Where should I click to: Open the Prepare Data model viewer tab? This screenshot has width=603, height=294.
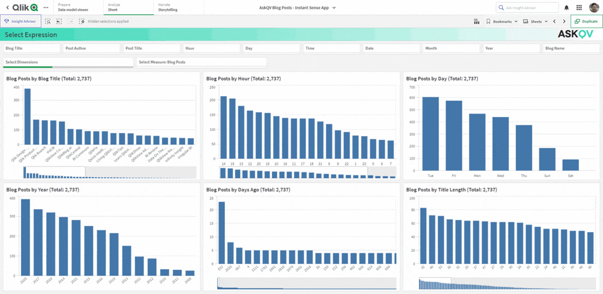click(x=78, y=7)
